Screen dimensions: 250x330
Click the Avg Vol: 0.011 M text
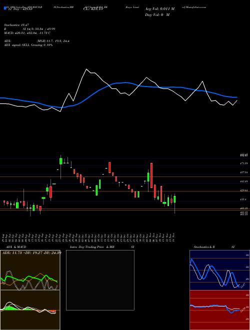(159, 9)
